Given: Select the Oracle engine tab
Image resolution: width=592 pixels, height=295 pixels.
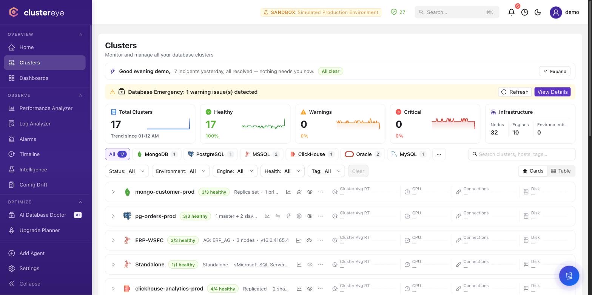Looking at the screenshot, I should click(362, 154).
